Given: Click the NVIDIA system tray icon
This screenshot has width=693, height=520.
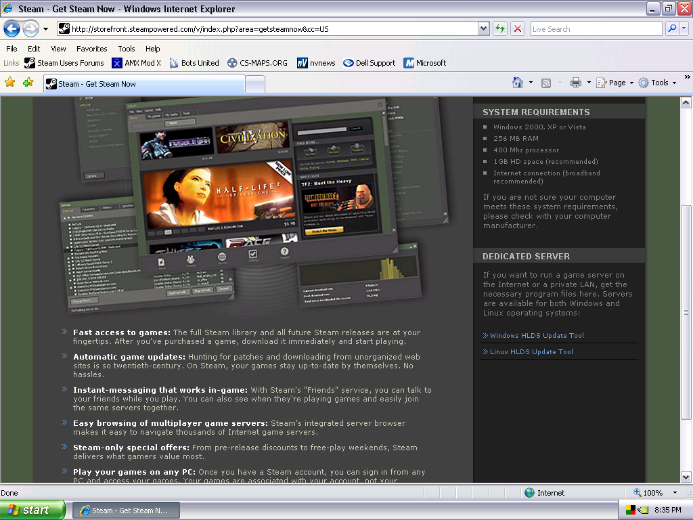Looking at the screenshot, I should click(643, 510).
